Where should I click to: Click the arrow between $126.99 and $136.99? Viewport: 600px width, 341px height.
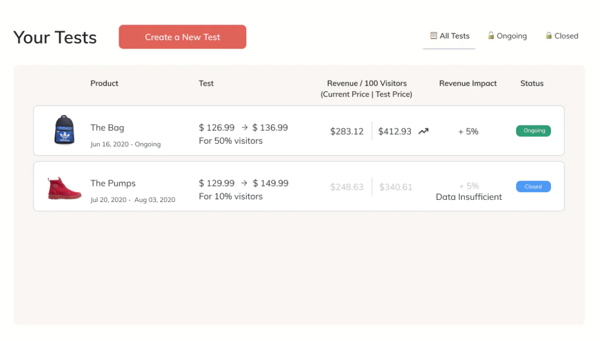coord(245,127)
